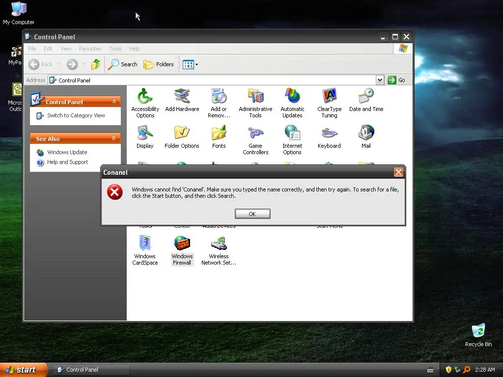Open Wireless Network Setup icon
The image size is (503, 377).
coord(219,250)
